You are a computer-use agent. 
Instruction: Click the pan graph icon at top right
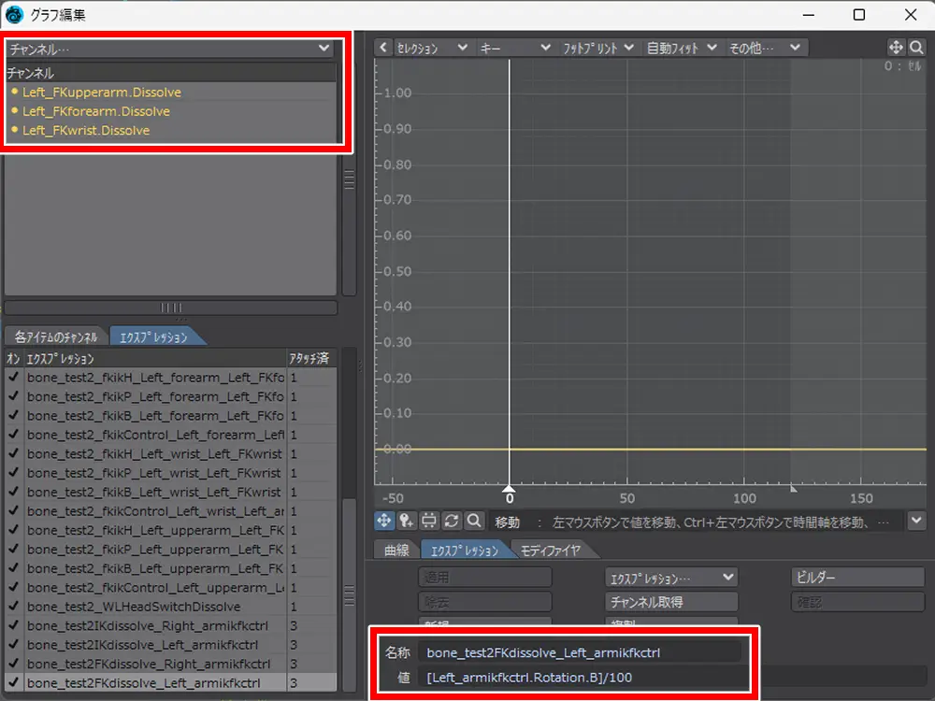click(896, 48)
